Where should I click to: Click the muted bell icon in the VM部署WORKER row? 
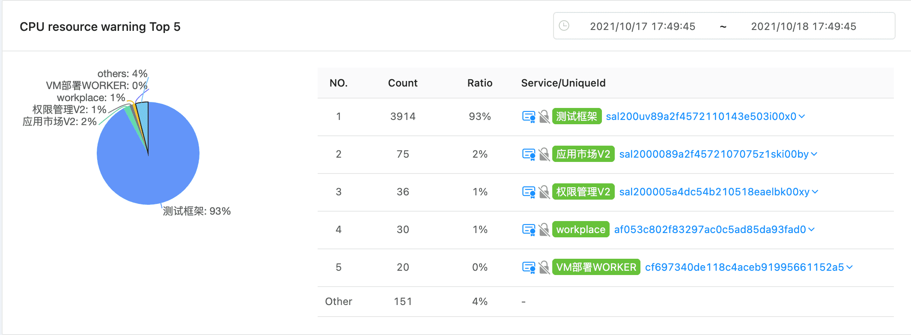pyautogui.click(x=544, y=267)
